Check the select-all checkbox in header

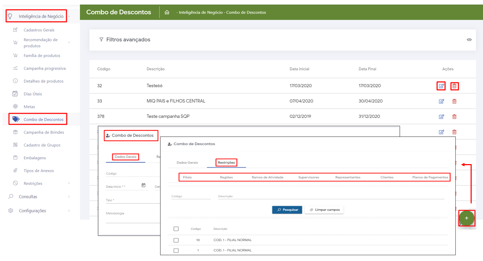176,229
